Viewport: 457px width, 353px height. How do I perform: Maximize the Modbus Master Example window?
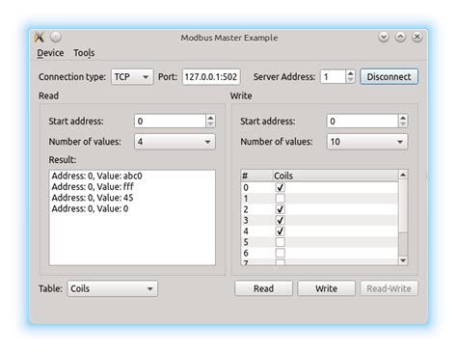pyautogui.click(x=400, y=38)
